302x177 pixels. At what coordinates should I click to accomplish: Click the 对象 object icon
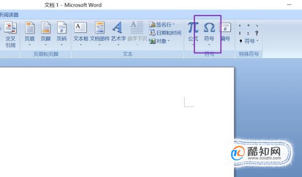(x=152, y=41)
